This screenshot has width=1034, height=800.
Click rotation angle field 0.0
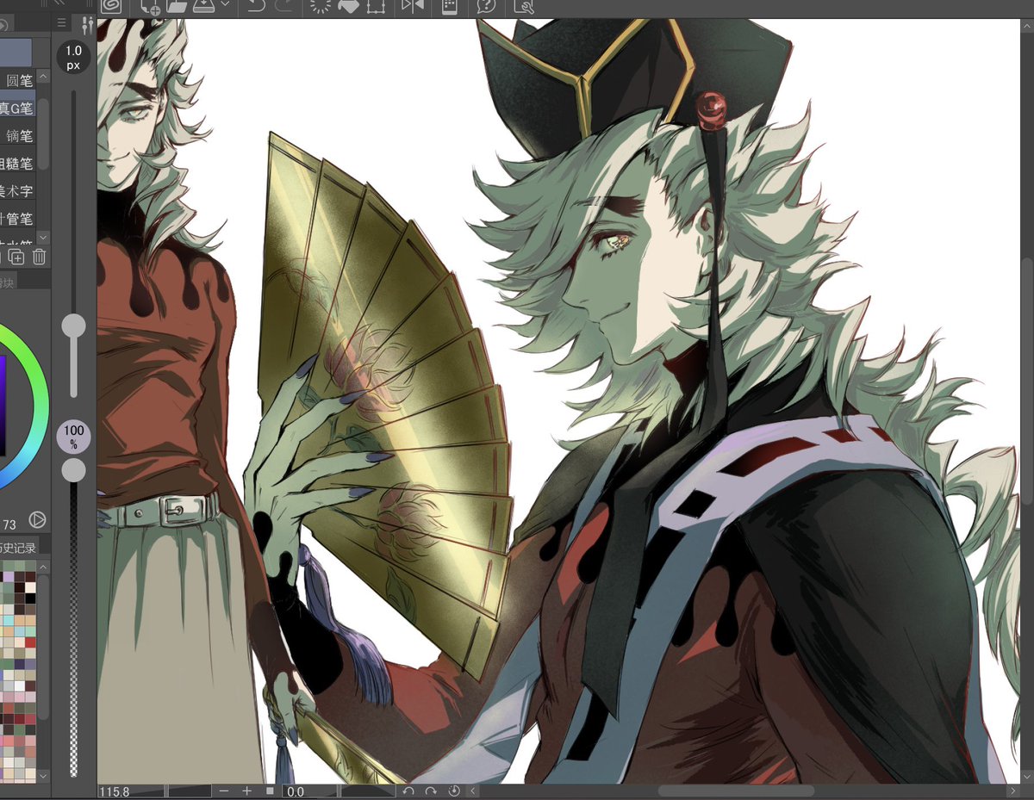point(311,791)
